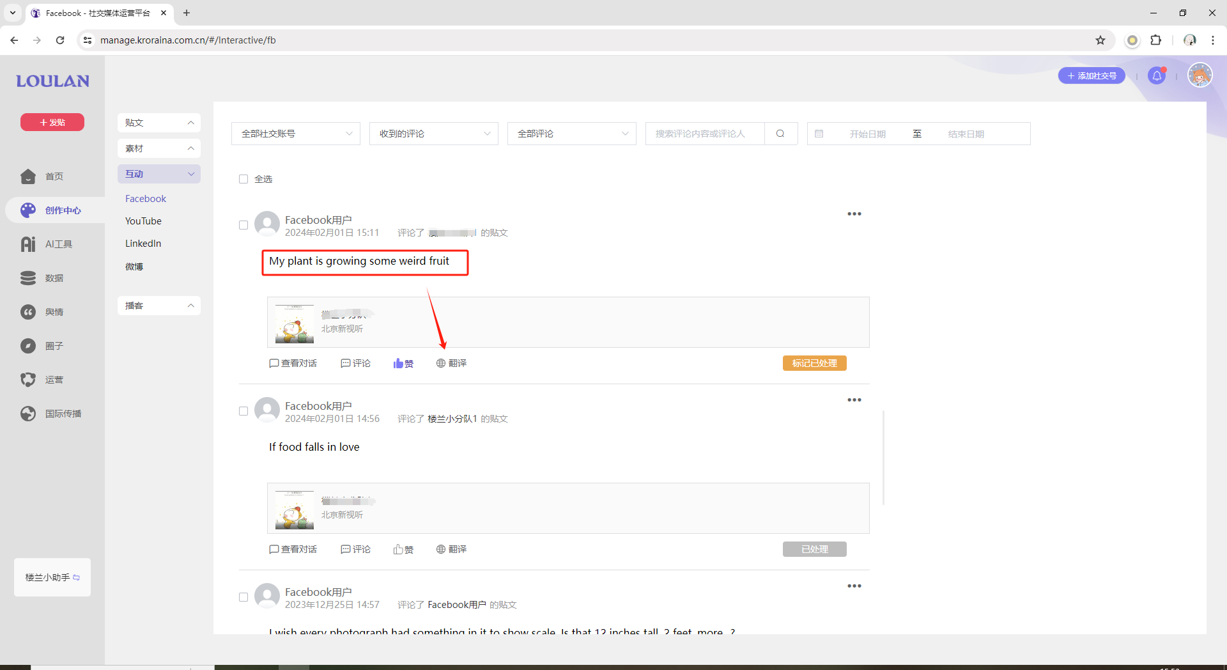
Task: Expand the 贴文 menu section
Action: pos(159,123)
